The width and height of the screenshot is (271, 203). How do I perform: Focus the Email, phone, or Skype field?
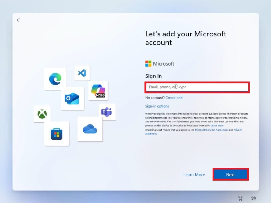197,87
